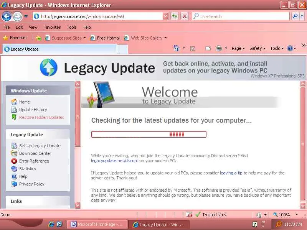
Task: Expand the address bar history dropdown
Action: [x=166, y=16]
